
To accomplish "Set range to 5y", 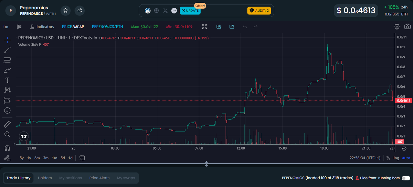I will coord(22,158).
